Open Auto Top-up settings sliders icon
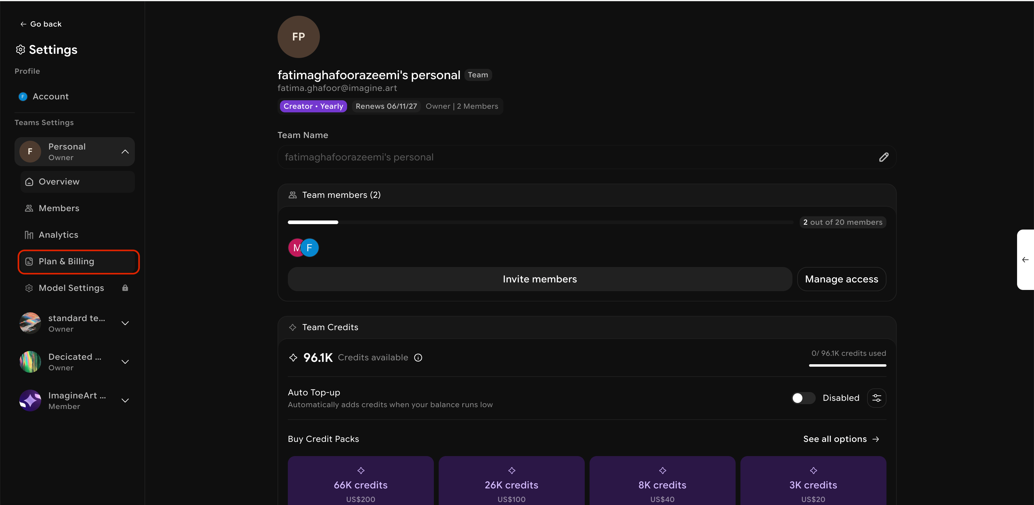 (877, 398)
